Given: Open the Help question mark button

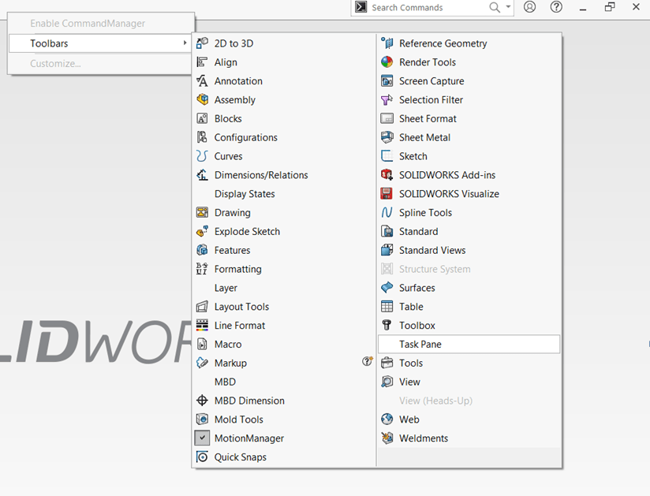Looking at the screenshot, I should click(556, 7).
